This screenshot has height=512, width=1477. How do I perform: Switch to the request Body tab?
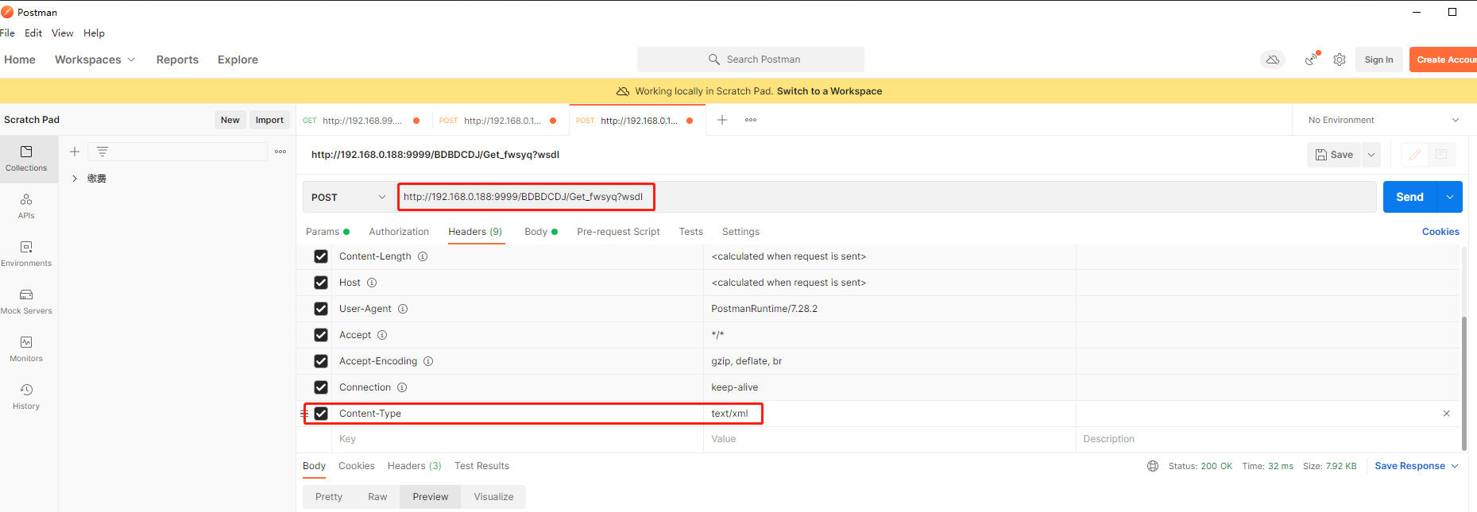(541, 232)
